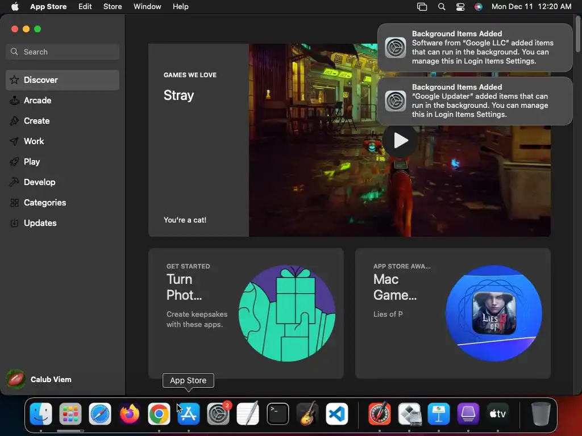Open TextEdit from the Dock

tap(248, 413)
